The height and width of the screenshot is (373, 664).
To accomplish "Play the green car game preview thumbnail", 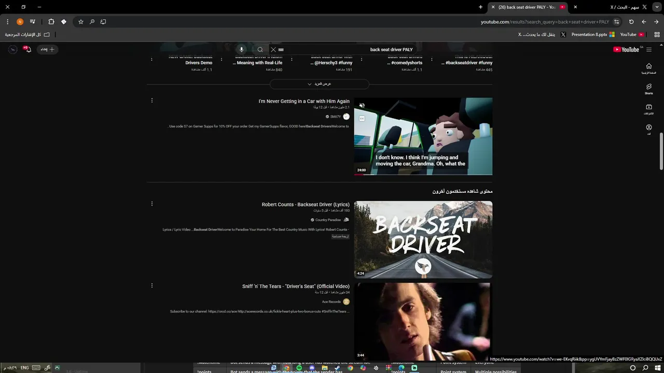I will tap(423, 137).
